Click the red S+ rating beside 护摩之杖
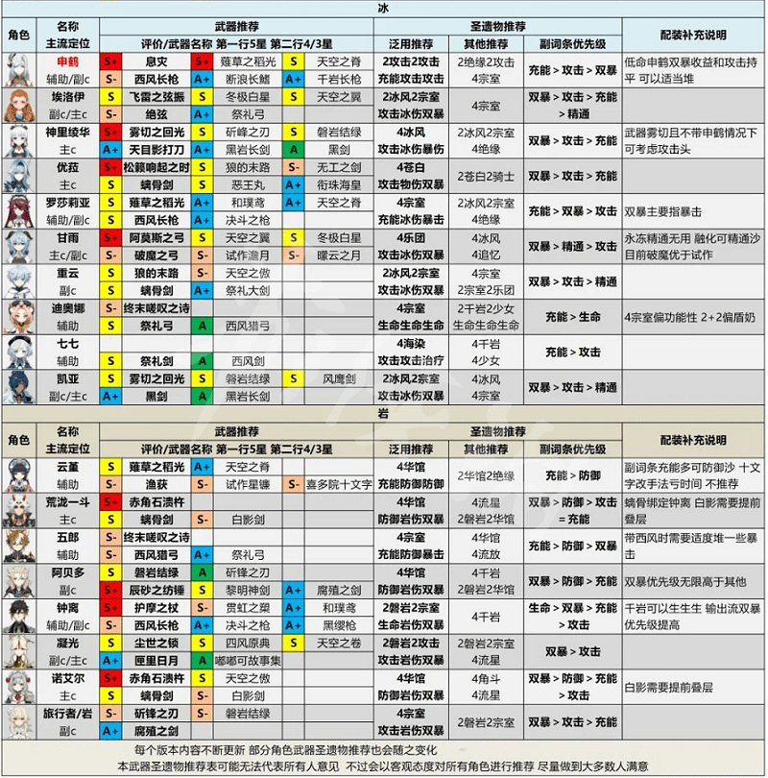Image resolution: width=768 pixels, height=778 pixels. tap(110, 608)
